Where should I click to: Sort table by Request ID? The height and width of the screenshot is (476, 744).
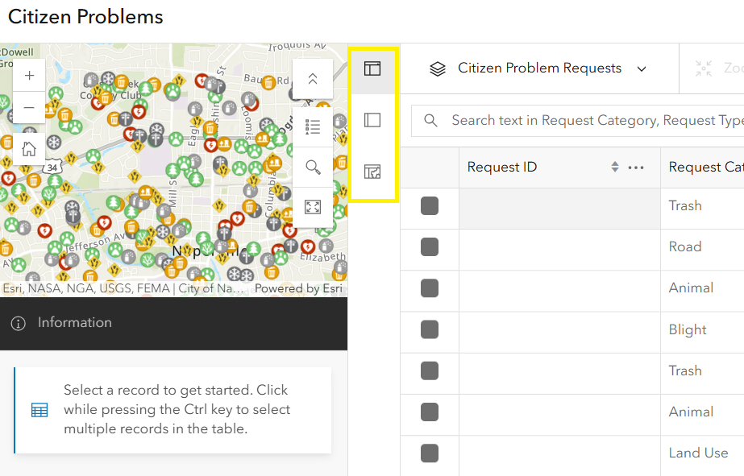[615, 168]
